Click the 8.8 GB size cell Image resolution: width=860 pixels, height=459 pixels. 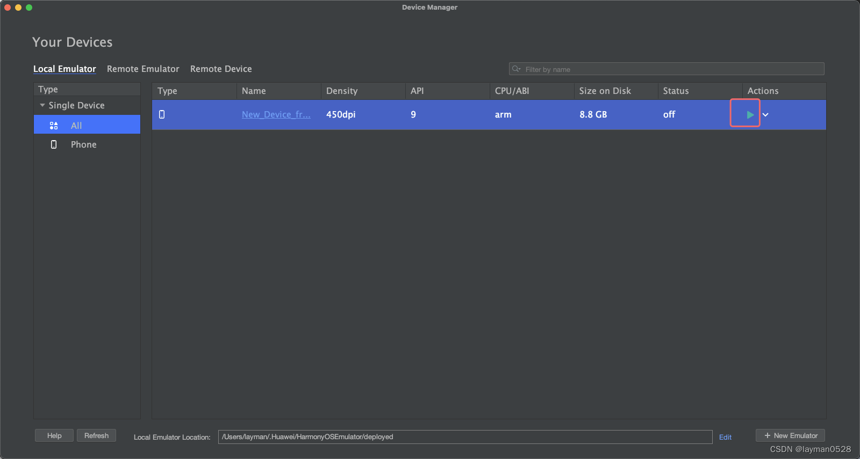[593, 114]
